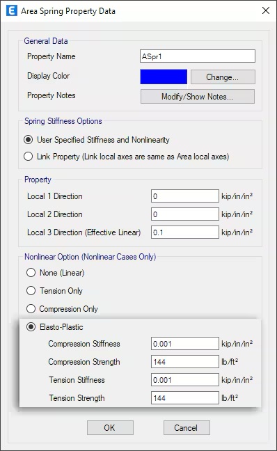The image size is (277, 451).
Task: Click the Local 1 Direction stiffness field
Action: 185,196
